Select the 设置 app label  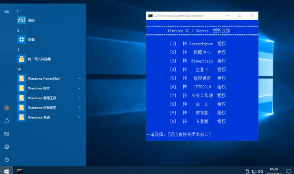pos(31,39)
